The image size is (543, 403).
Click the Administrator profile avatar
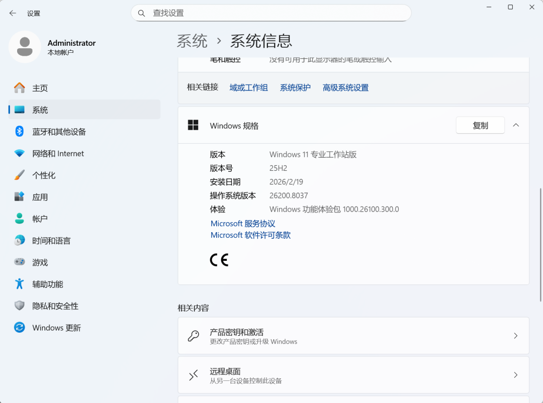coord(25,47)
